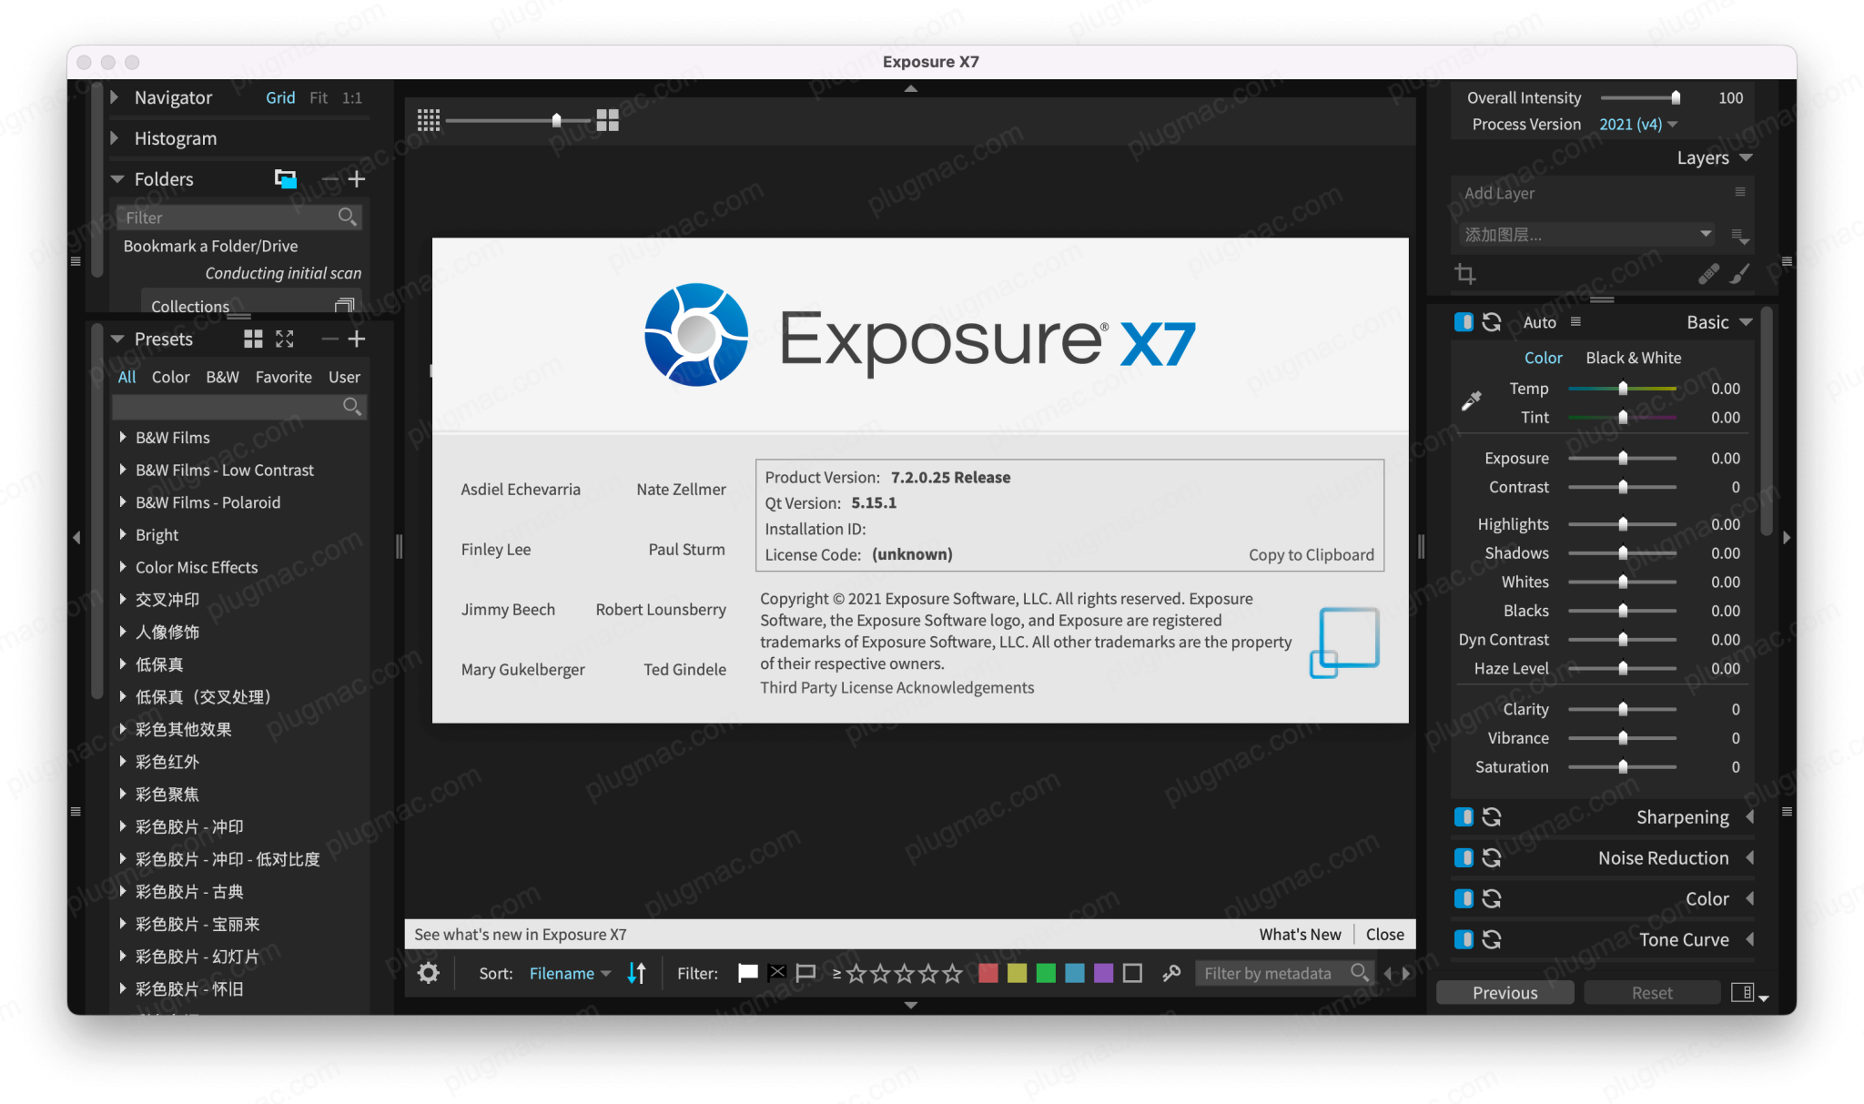
Task: Open the 添加图层 add layer dropdown
Action: [x=1586, y=235]
